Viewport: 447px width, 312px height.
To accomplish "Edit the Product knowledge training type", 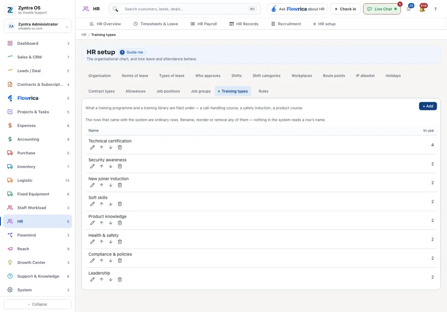I will click(92, 223).
